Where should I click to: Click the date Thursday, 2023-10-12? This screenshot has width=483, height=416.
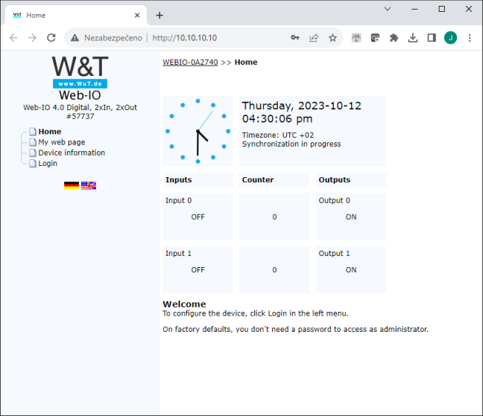(x=302, y=106)
